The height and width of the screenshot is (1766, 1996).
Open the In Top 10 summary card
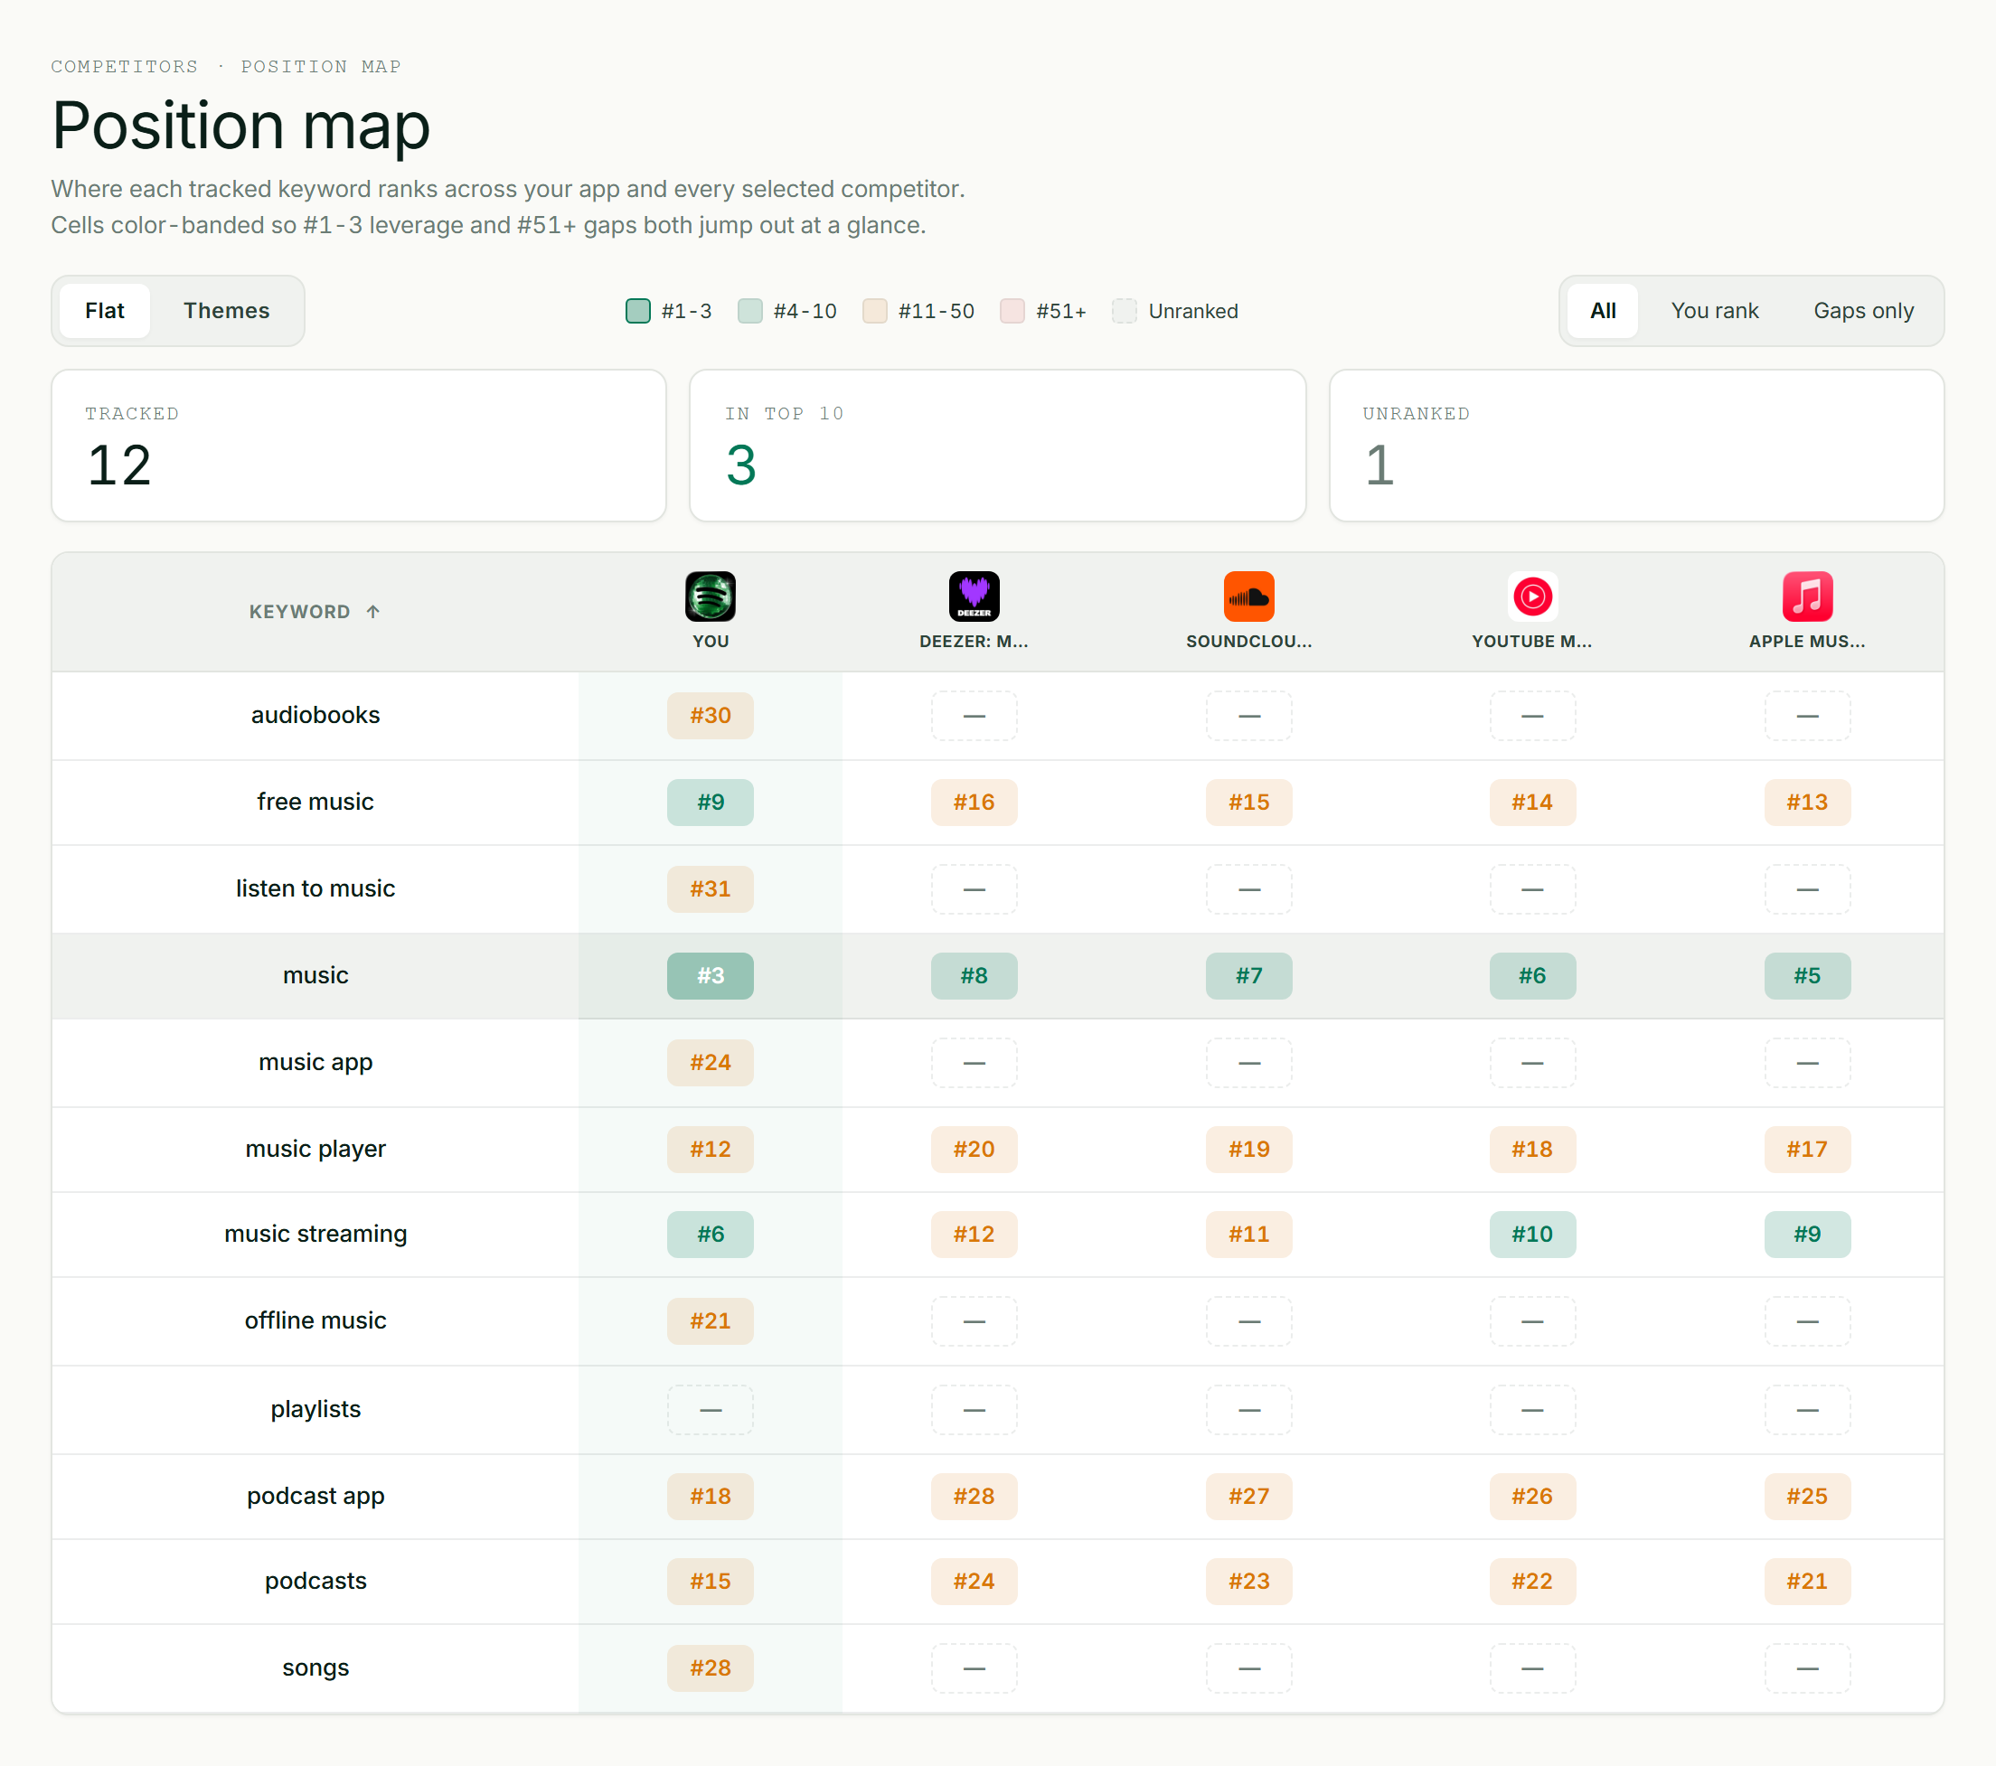coord(997,446)
